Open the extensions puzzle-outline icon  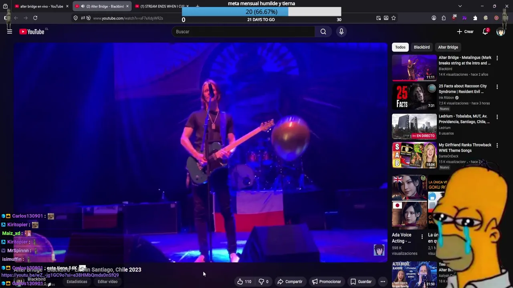pyautogui.click(x=444, y=18)
